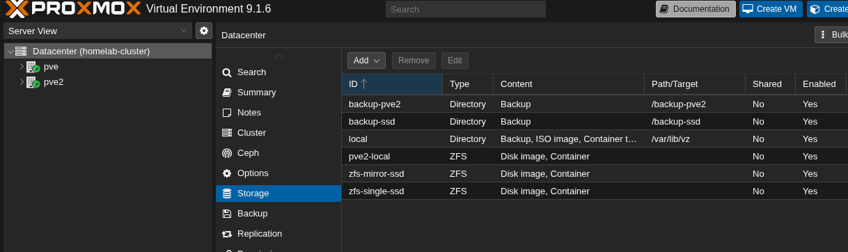Viewport: 848px width, 252px height.
Task: Sort by the Shared column header
Action: pos(771,84)
